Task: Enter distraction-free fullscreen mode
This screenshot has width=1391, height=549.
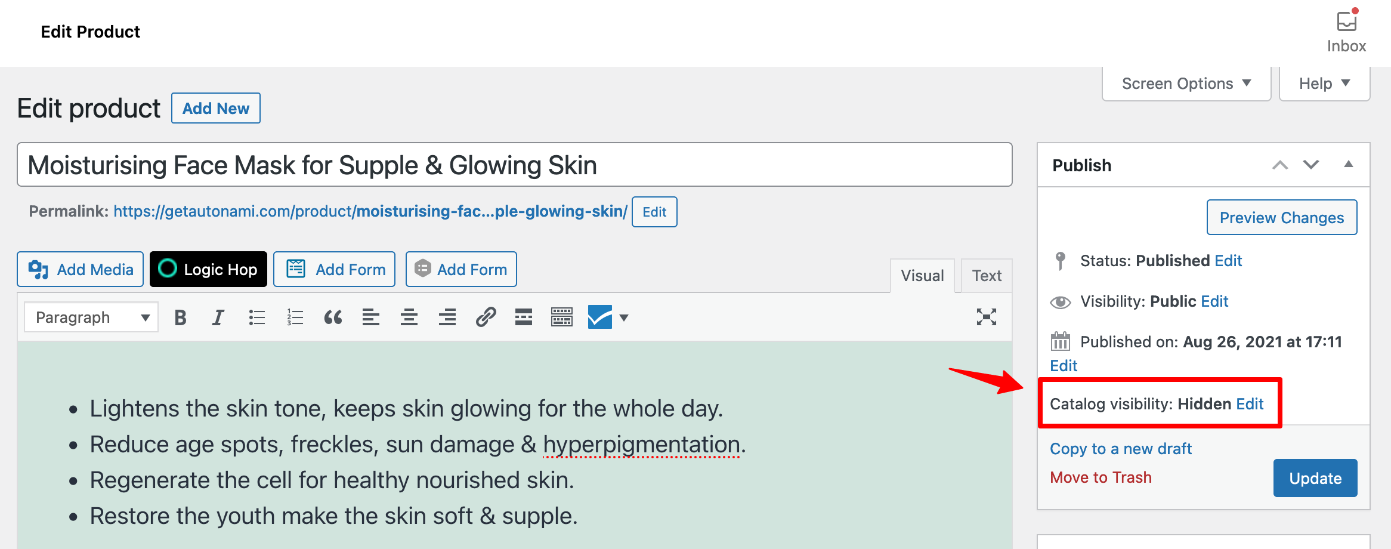Action: pyautogui.click(x=987, y=317)
